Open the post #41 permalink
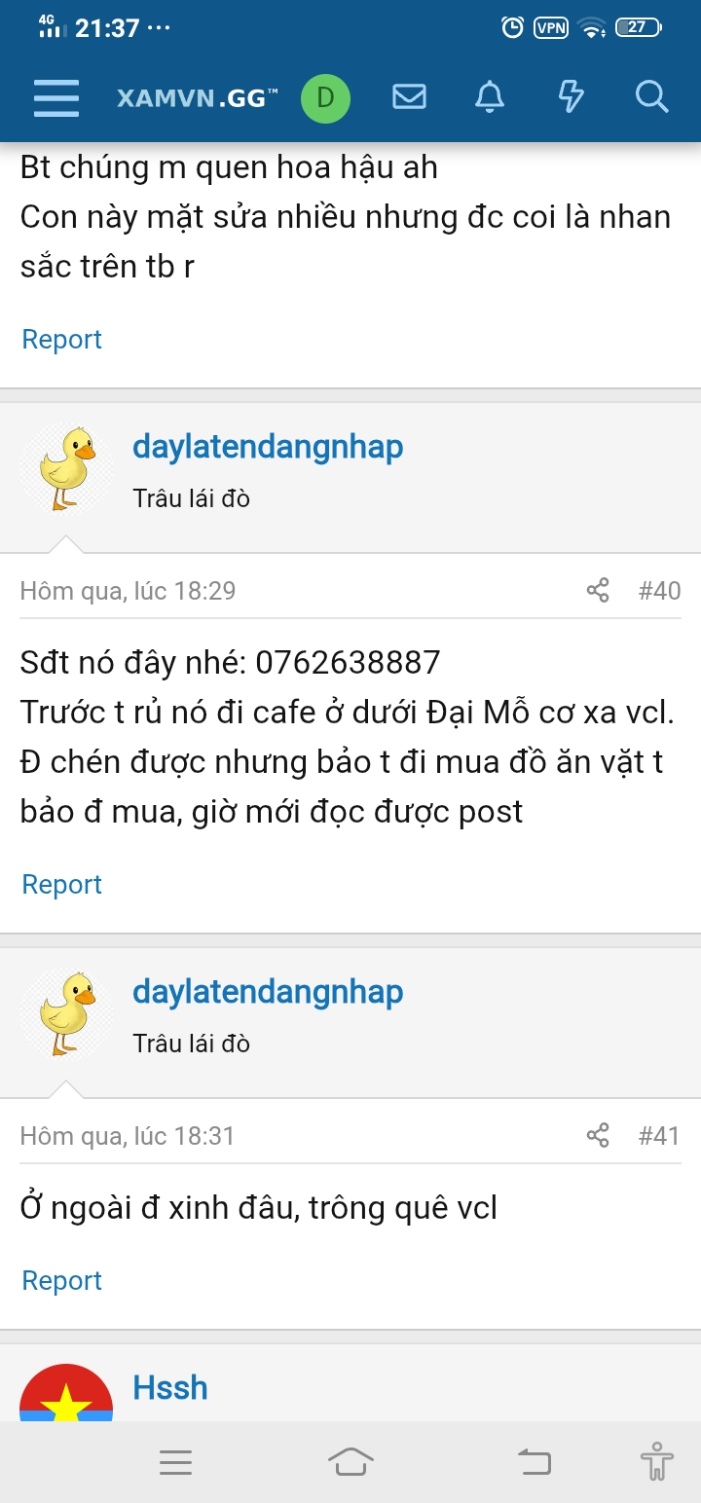The height and width of the screenshot is (1503, 701). [x=659, y=1136]
